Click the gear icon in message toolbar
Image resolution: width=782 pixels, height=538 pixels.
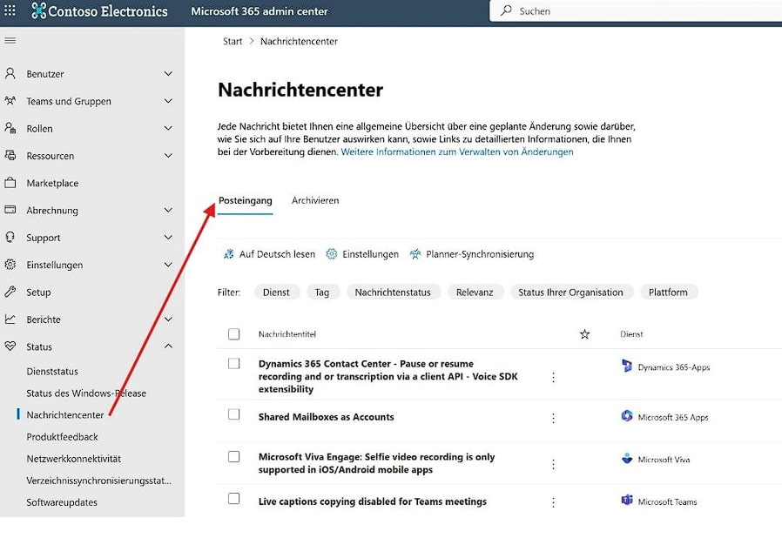coord(332,254)
